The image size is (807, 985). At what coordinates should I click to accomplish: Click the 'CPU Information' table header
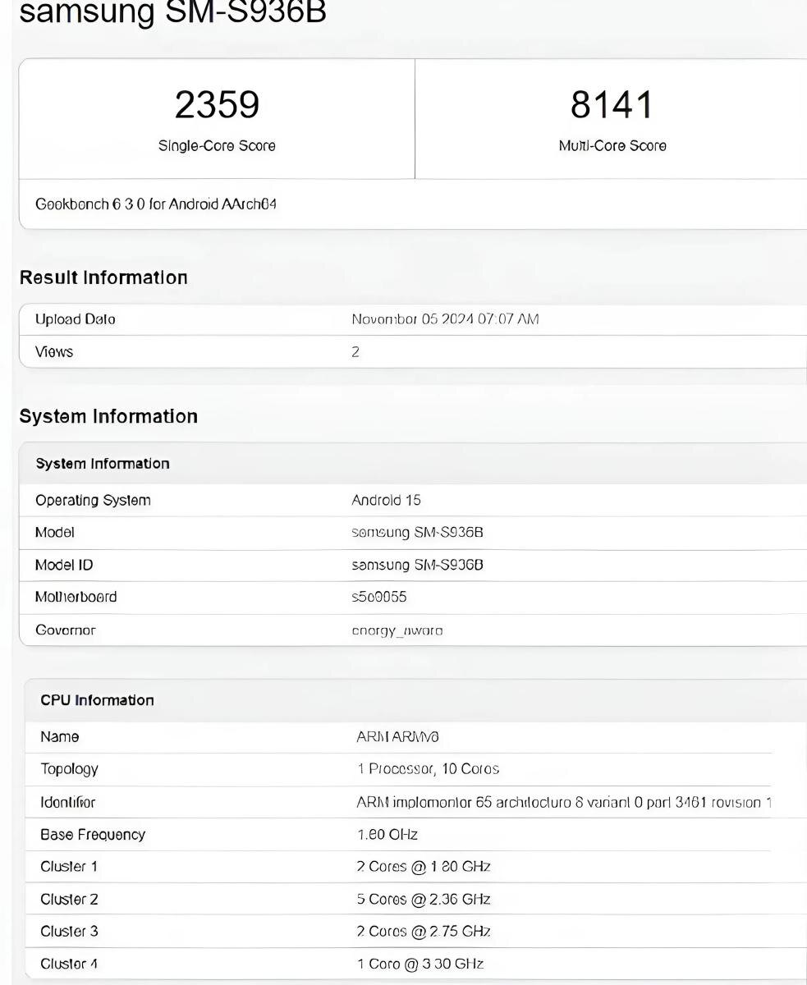(x=97, y=700)
